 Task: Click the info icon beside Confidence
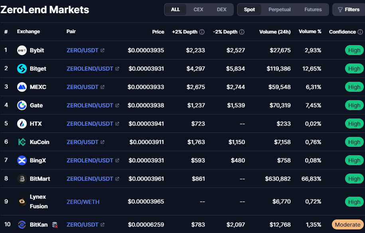pos(360,32)
